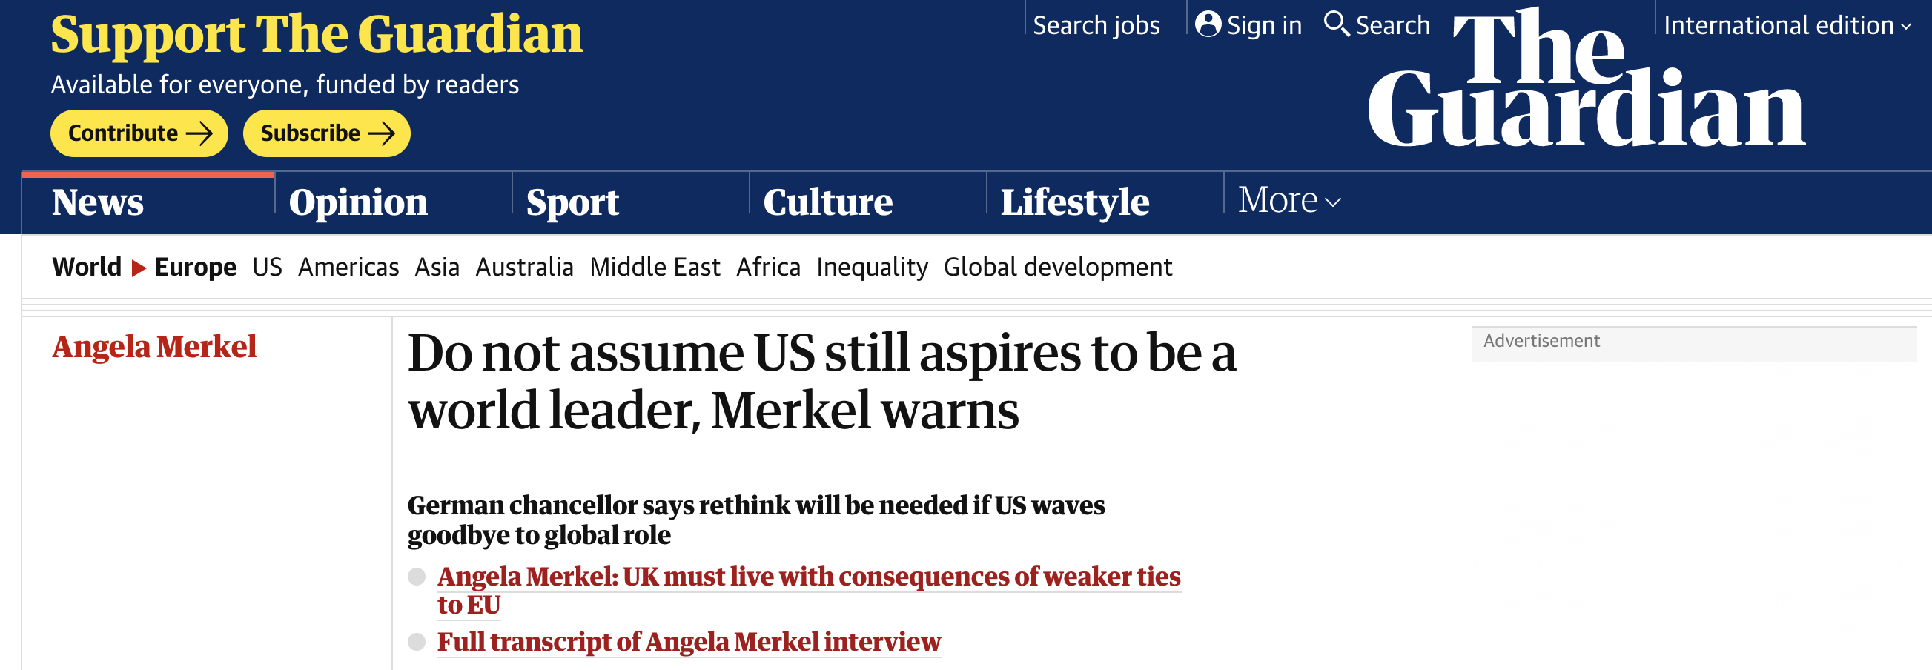Click the Search magnifying glass icon
Screen dimensions: 1932x670
point(1336,23)
